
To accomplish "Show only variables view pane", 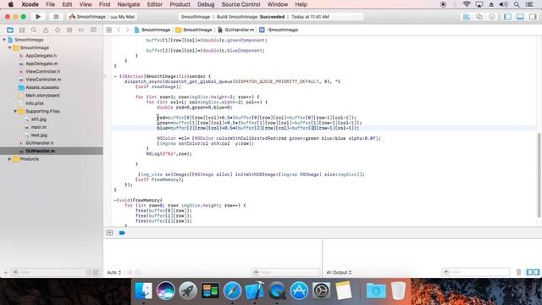I will [x=529, y=272].
